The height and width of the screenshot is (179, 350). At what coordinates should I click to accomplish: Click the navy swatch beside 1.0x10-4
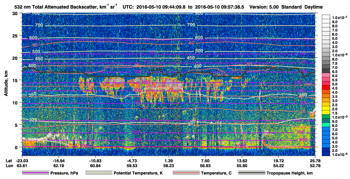click(326, 154)
